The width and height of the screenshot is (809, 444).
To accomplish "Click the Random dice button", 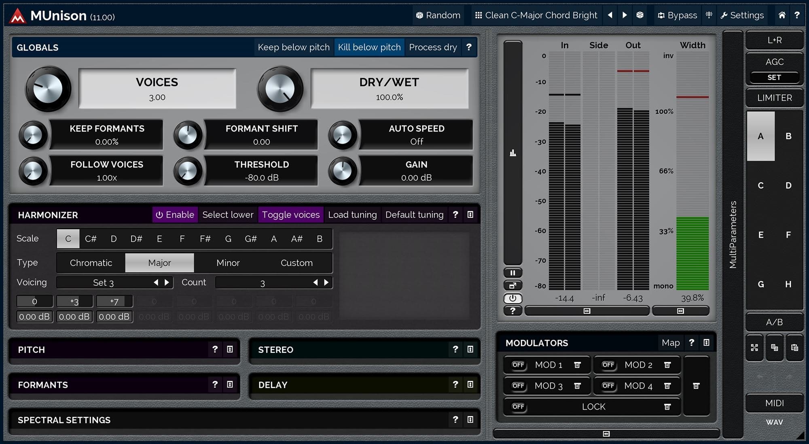I will pos(438,15).
